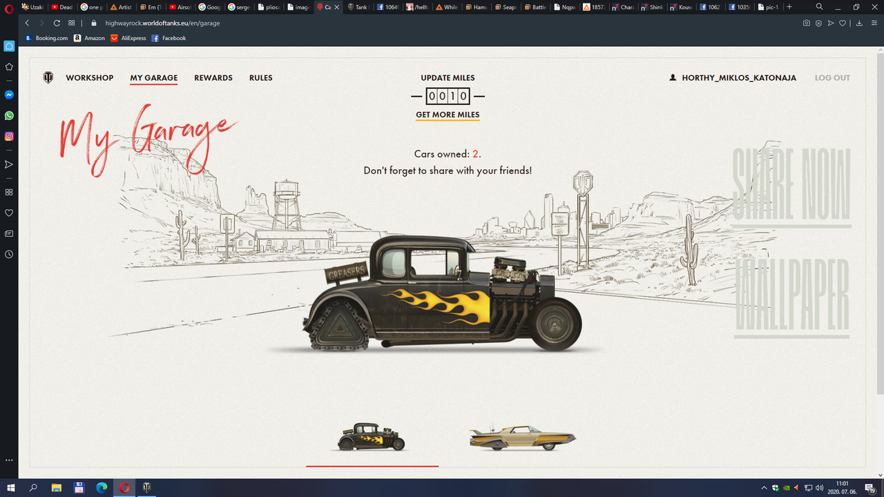Open sidebar three-dots setup
884x497 pixels.
[9, 459]
